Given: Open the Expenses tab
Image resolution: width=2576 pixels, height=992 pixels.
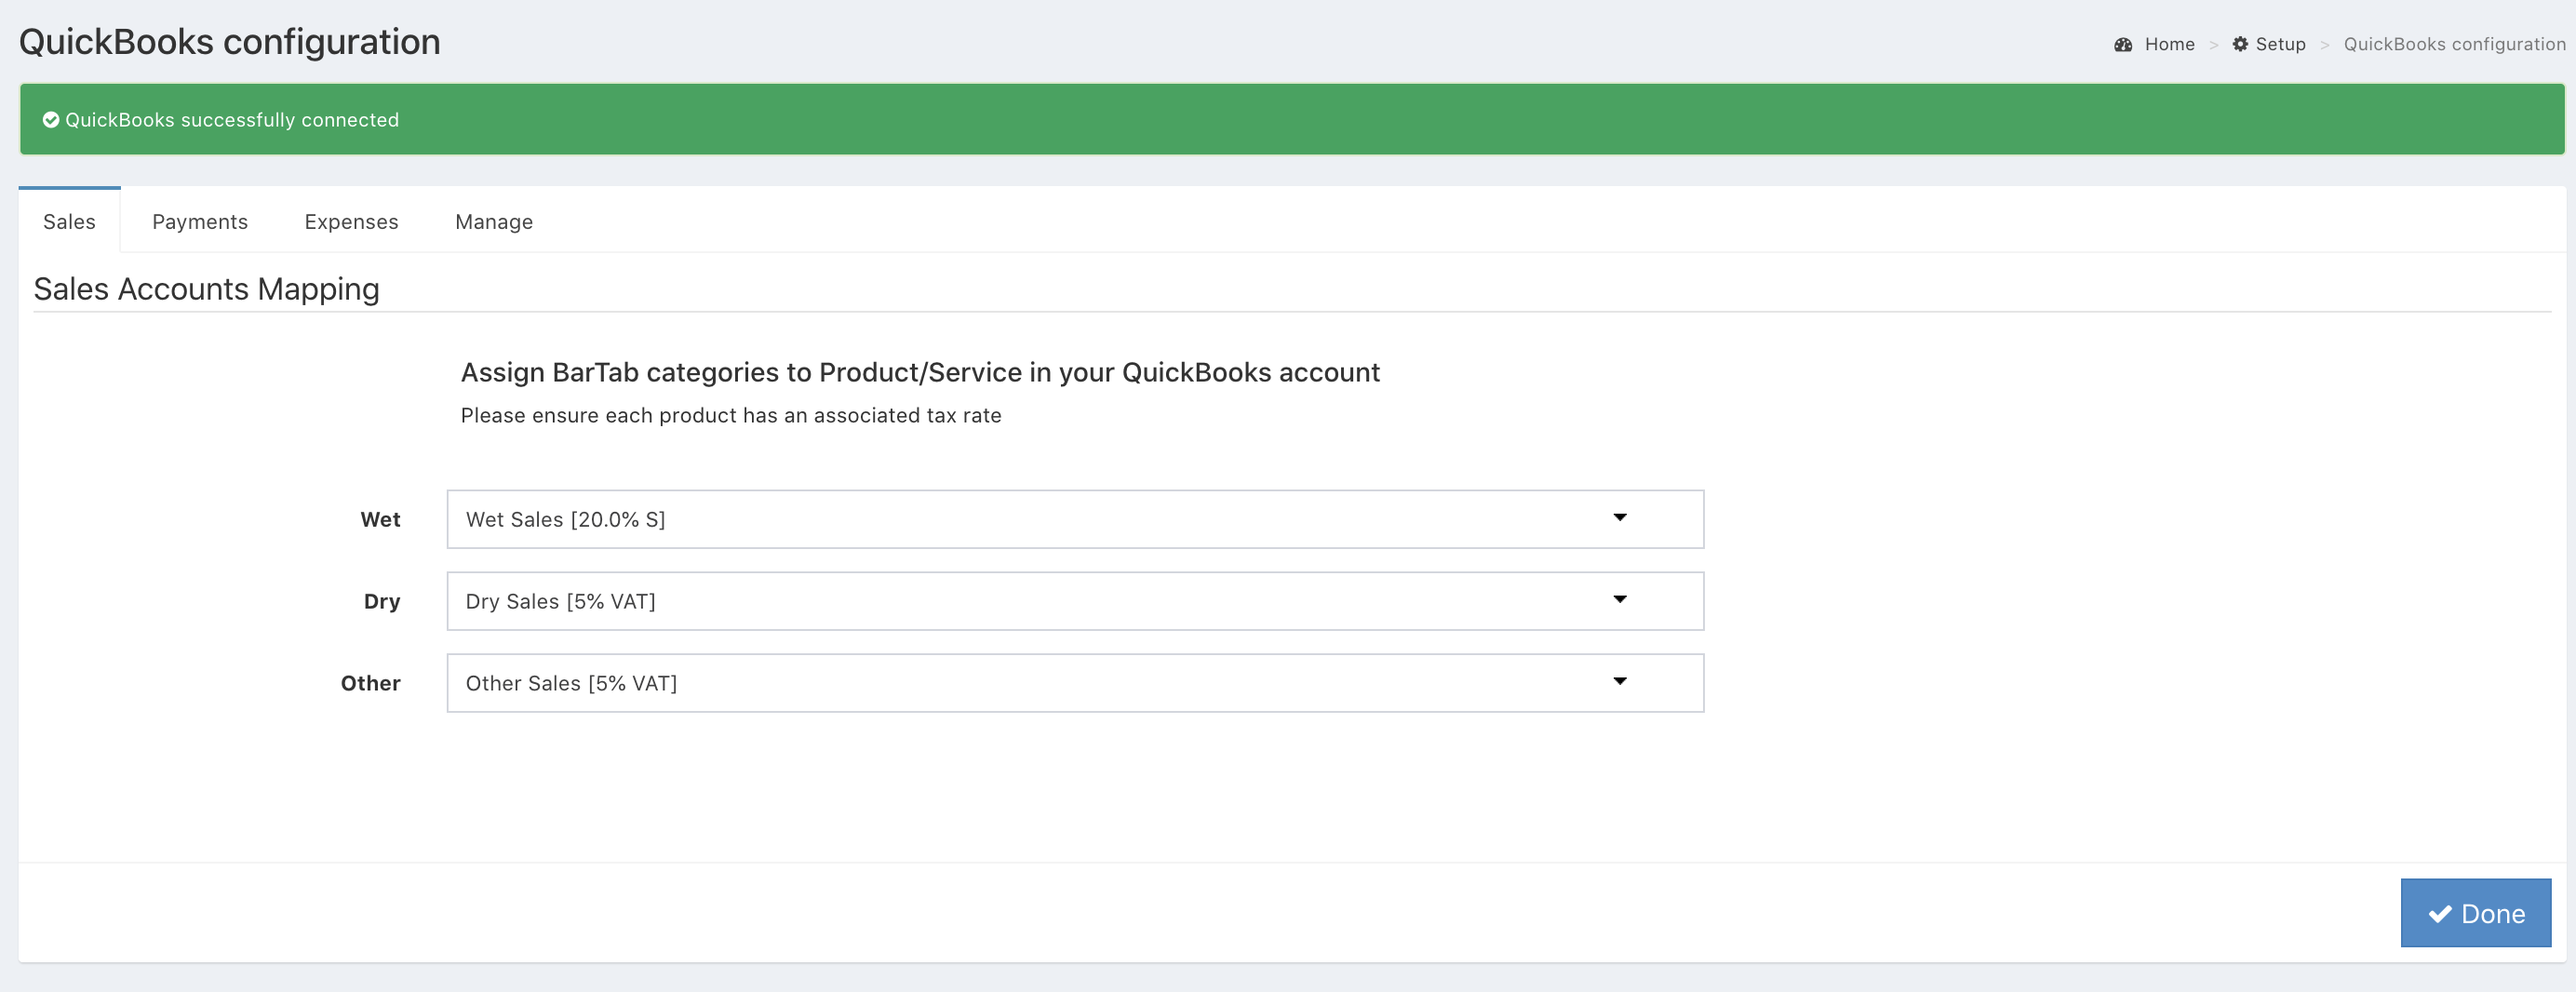Looking at the screenshot, I should [351, 222].
